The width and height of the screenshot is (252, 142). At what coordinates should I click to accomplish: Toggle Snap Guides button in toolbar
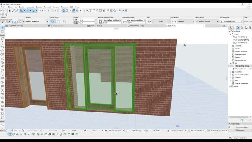point(28,11)
